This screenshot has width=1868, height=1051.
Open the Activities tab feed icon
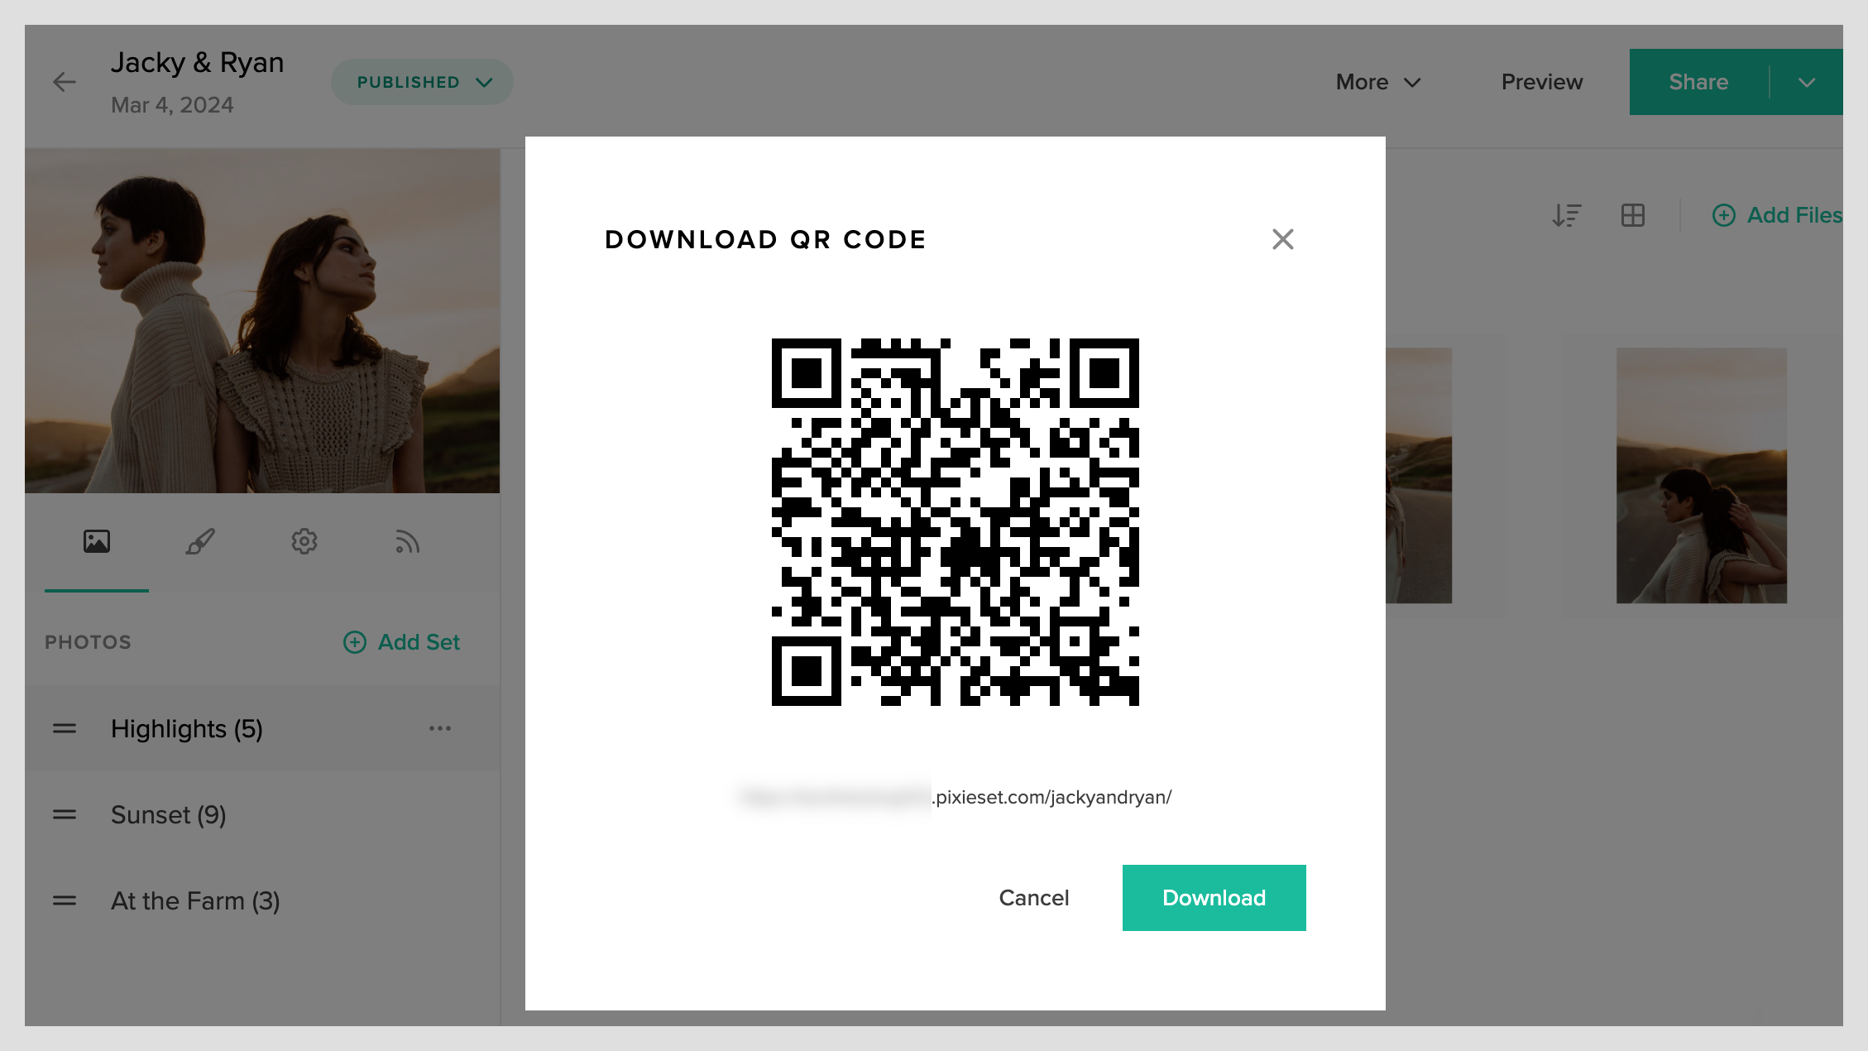pos(407,541)
